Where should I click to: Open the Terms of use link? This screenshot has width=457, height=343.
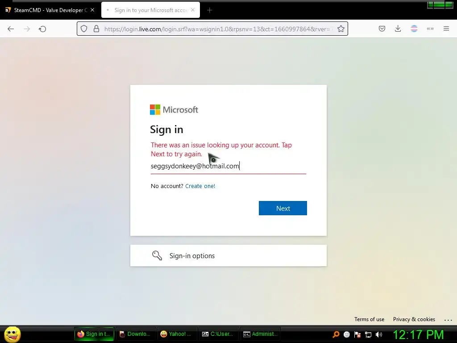click(369, 319)
